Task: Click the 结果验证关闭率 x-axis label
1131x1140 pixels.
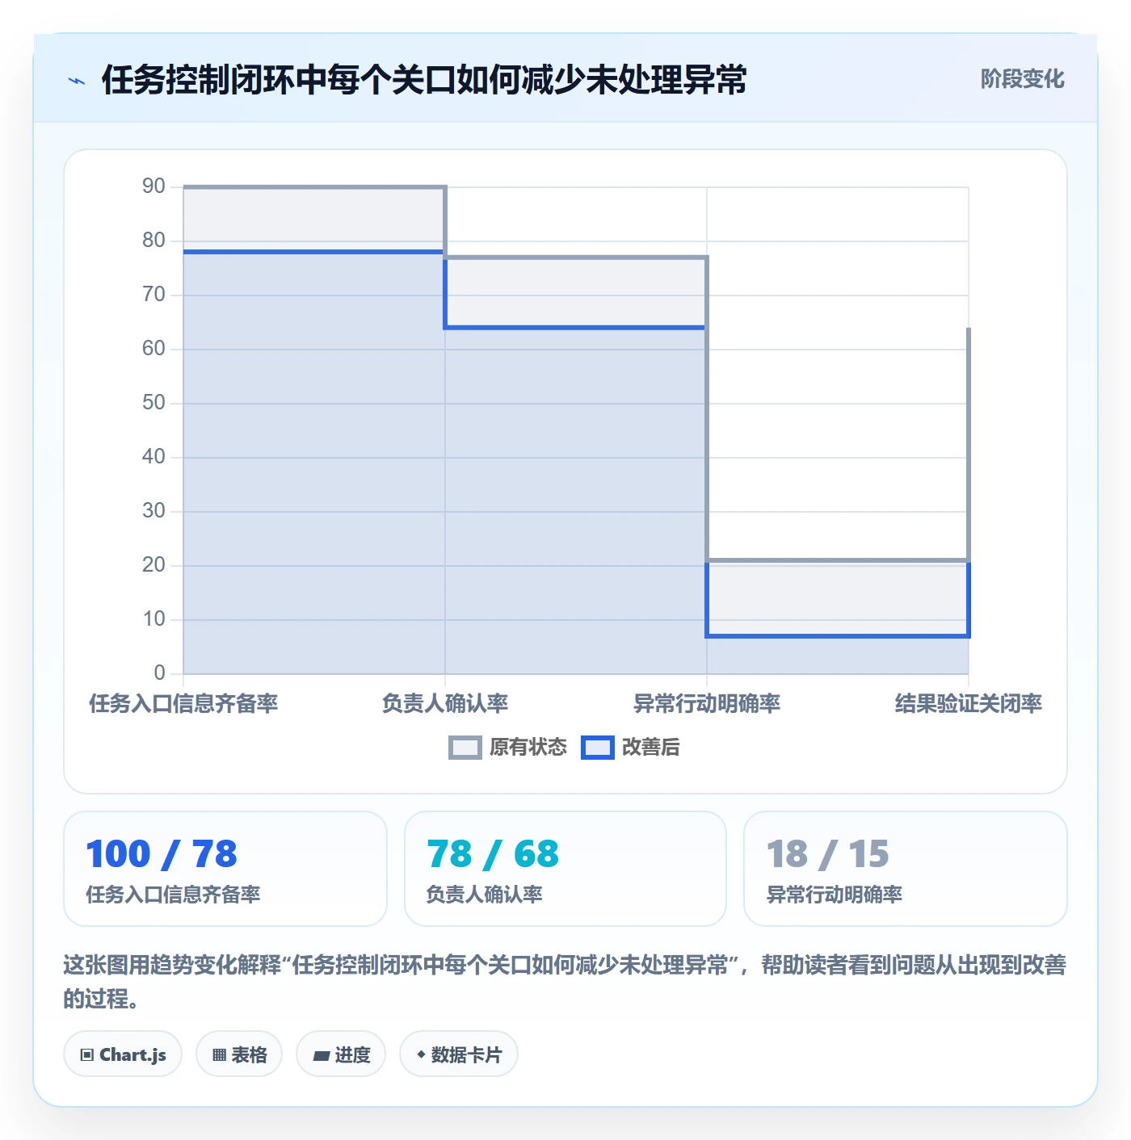Action: point(969,704)
